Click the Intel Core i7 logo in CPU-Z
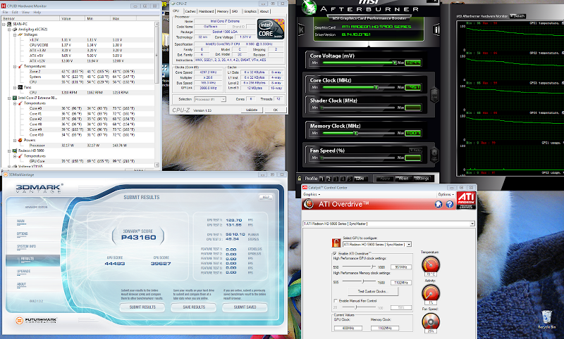 pyautogui.click(x=271, y=29)
